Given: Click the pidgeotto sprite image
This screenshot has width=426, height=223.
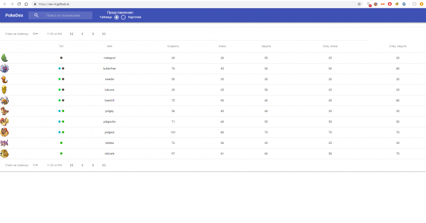Looking at the screenshot, I should click(4, 122).
